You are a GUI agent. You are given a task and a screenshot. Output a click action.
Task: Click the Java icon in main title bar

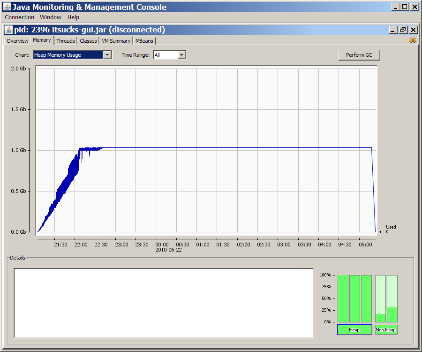(x=7, y=7)
